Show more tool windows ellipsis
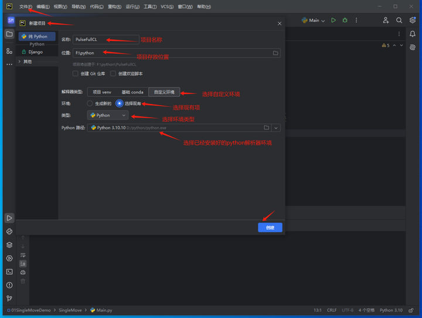422x318 pixels. click(x=9, y=64)
